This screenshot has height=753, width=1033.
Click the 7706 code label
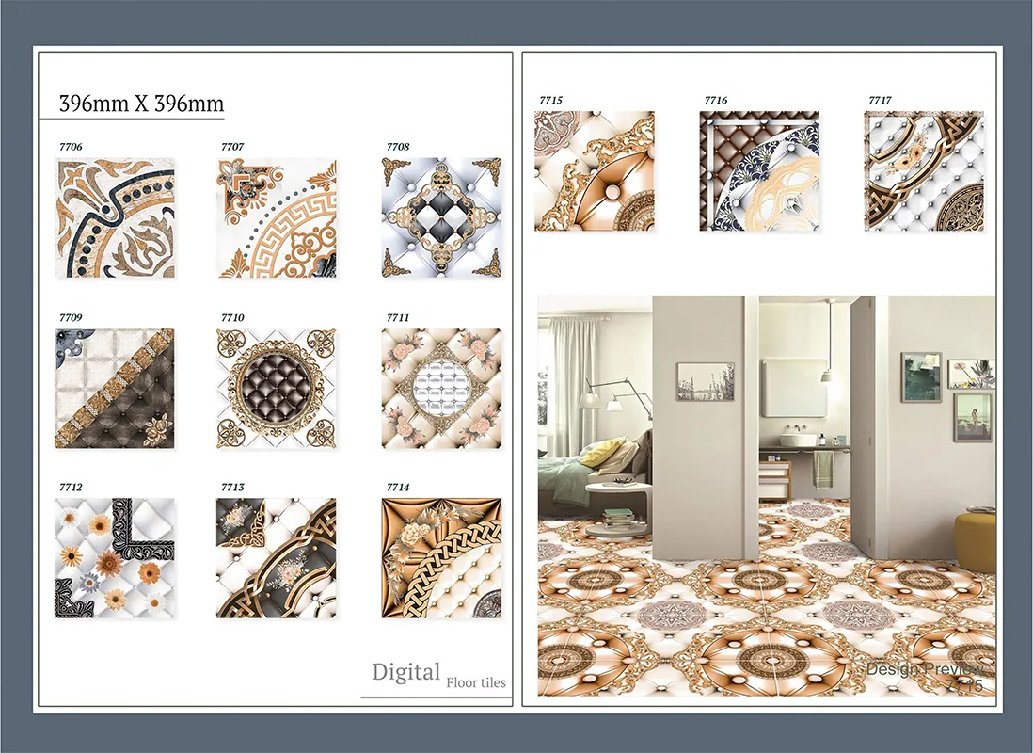70,147
